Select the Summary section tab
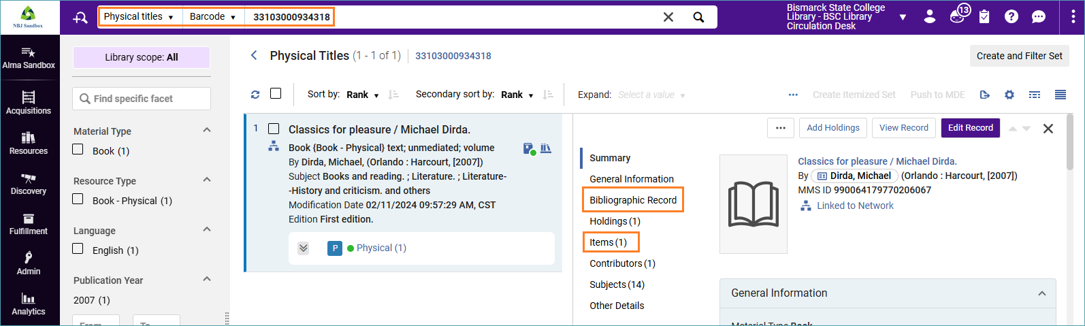The width and height of the screenshot is (1085, 326). 610,158
